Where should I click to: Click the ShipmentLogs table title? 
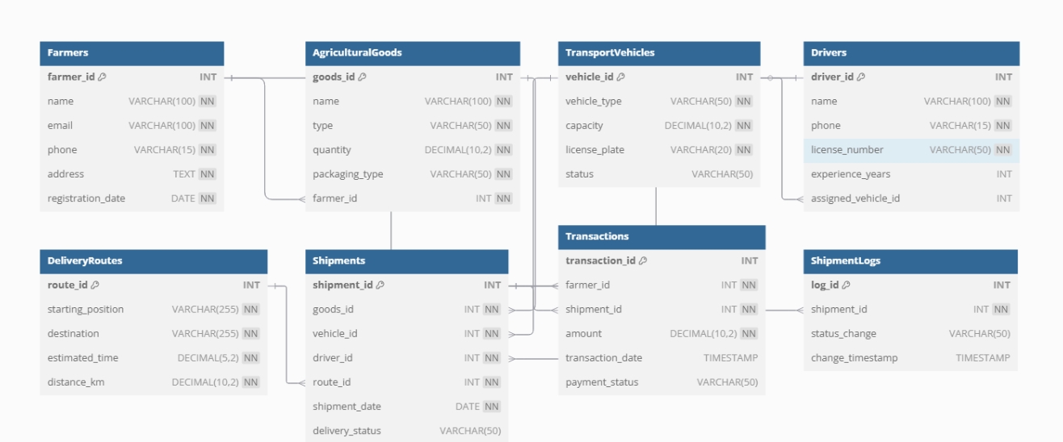846,261
